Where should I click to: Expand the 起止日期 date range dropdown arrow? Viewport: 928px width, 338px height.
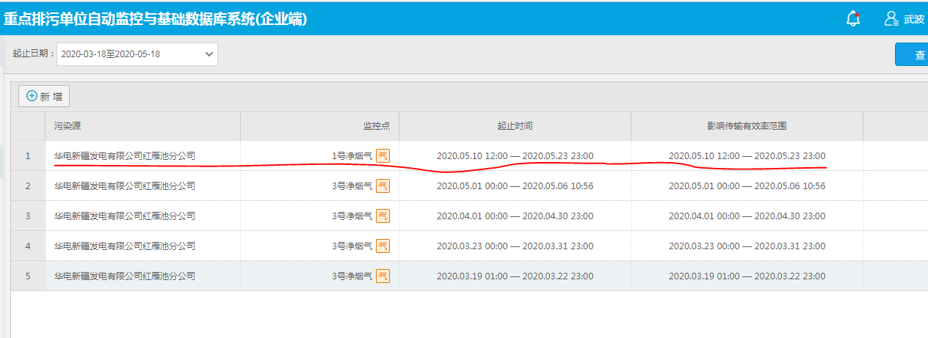point(209,54)
